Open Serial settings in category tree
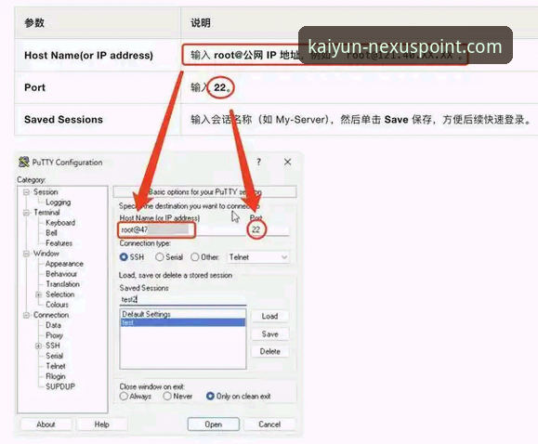 54,356
